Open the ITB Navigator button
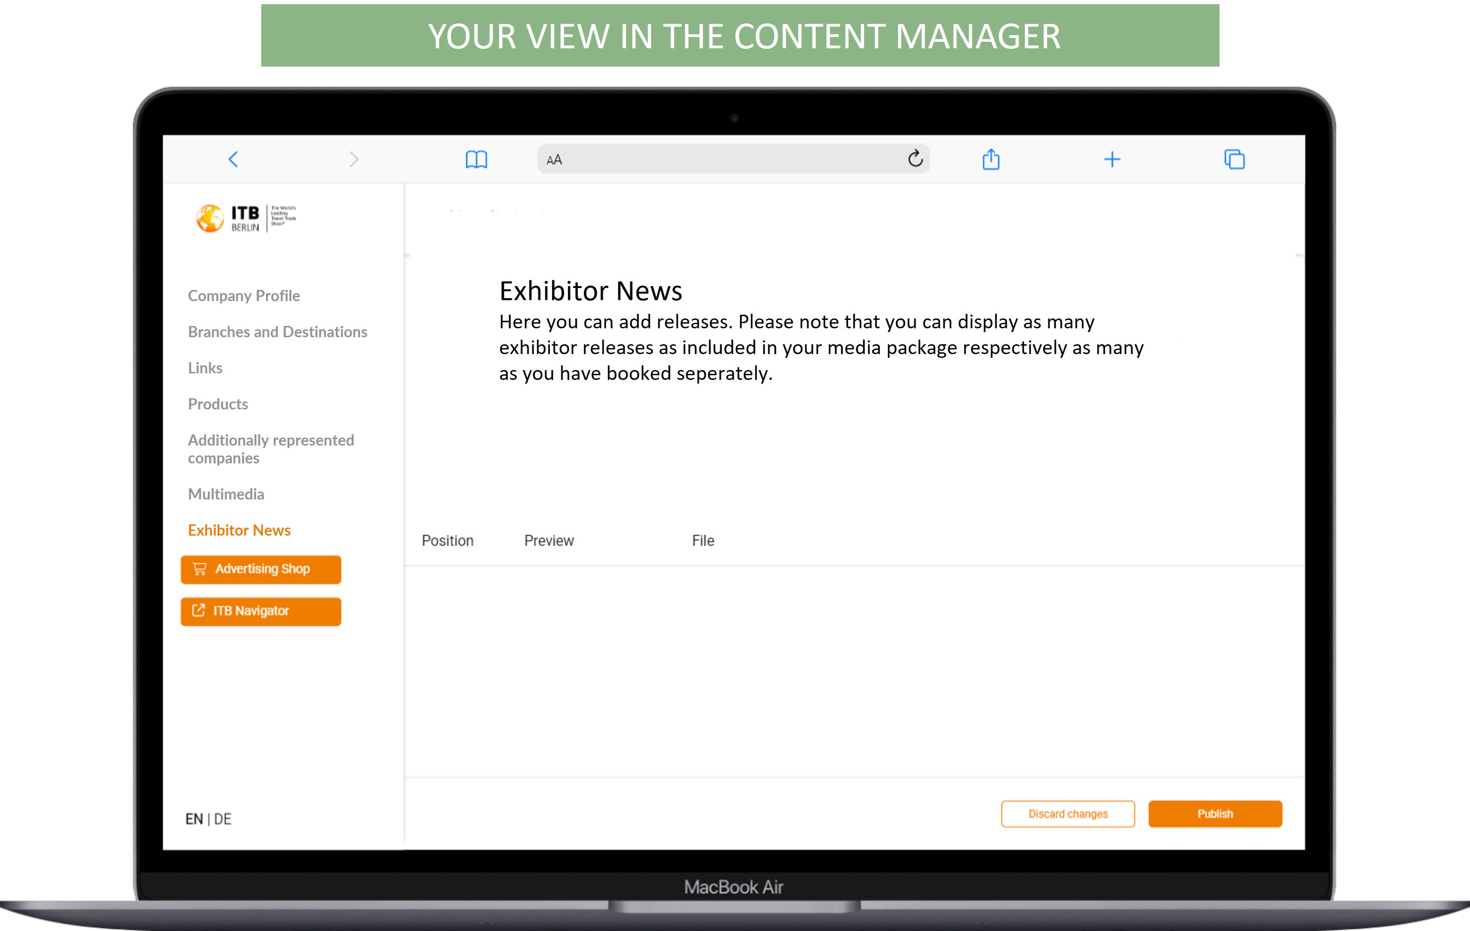This screenshot has width=1470, height=931. pyautogui.click(x=261, y=611)
